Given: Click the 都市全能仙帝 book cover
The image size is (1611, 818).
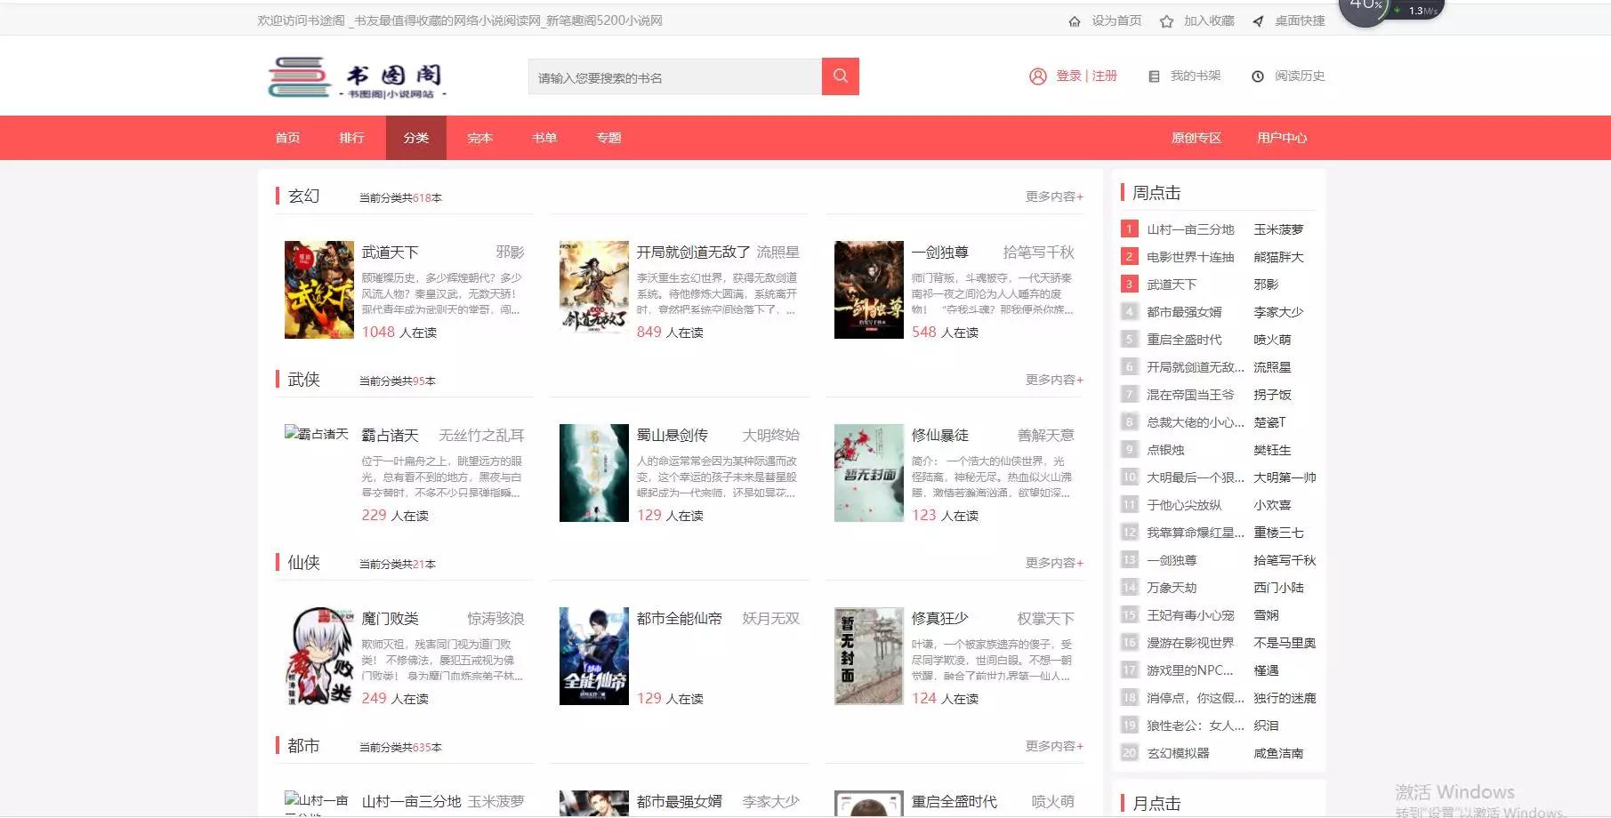Looking at the screenshot, I should (x=594, y=656).
